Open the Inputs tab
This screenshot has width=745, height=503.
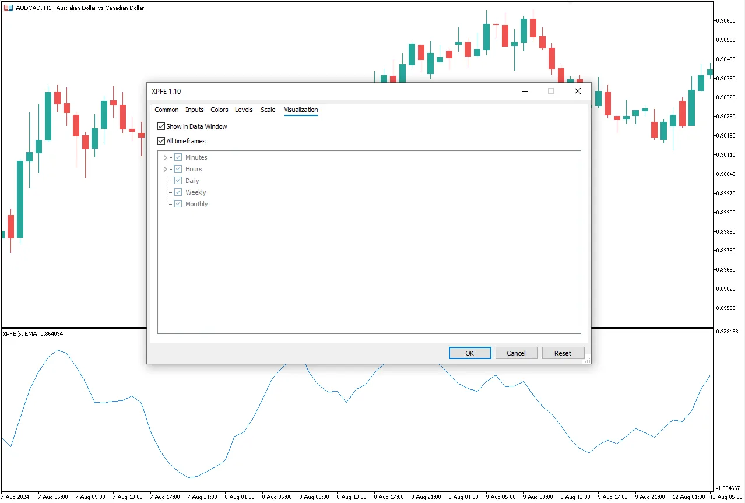point(195,110)
